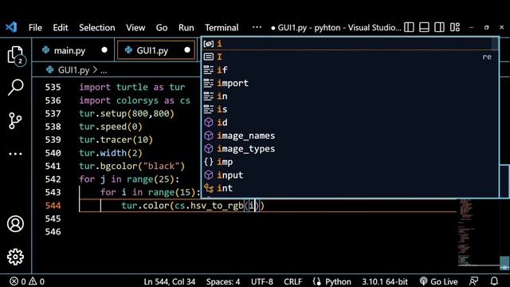Open the Go menu
Screen dimensions: 510x287
(x=162, y=28)
